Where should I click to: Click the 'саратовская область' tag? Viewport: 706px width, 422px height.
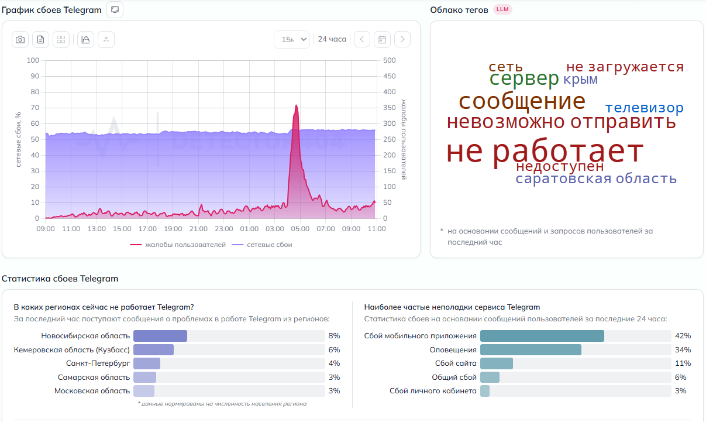pos(595,179)
